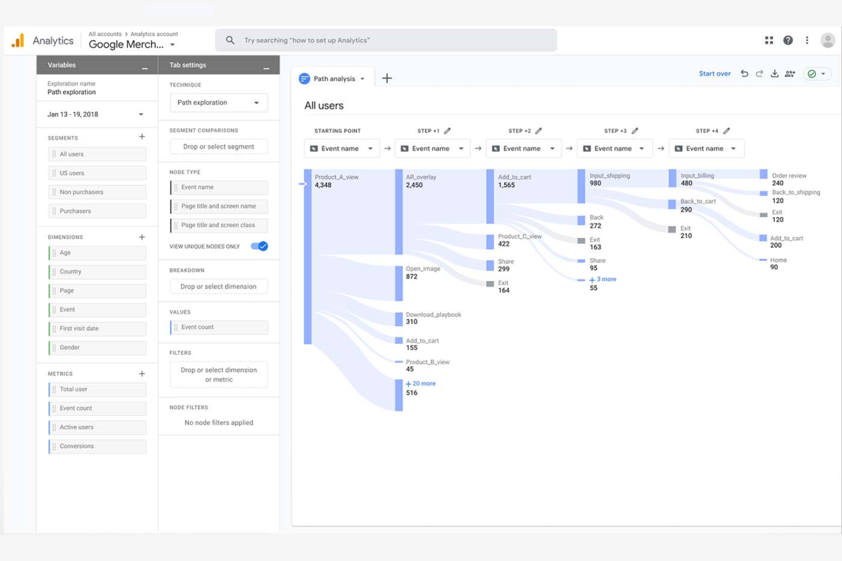Image resolution: width=842 pixels, height=561 pixels.
Task: Switch to the Path analysis tab
Action: tap(333, 78)
